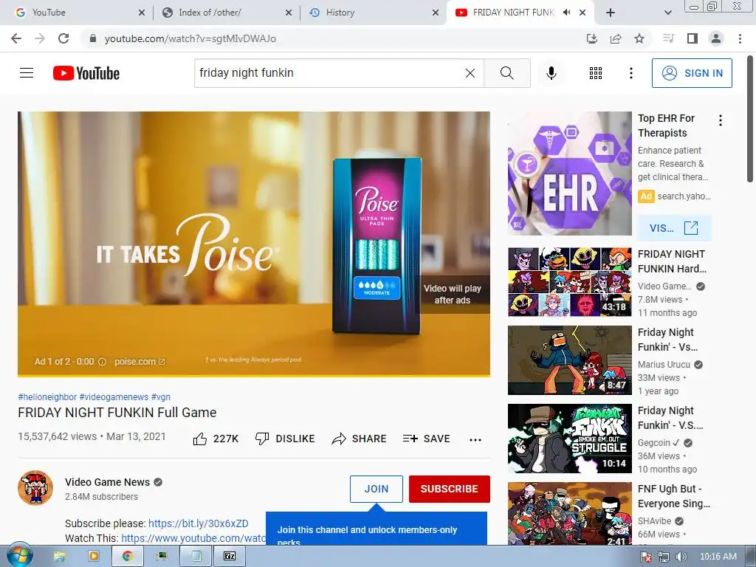Open more actions ellipsis under video
Screen dimensions: 756x567
475,439
